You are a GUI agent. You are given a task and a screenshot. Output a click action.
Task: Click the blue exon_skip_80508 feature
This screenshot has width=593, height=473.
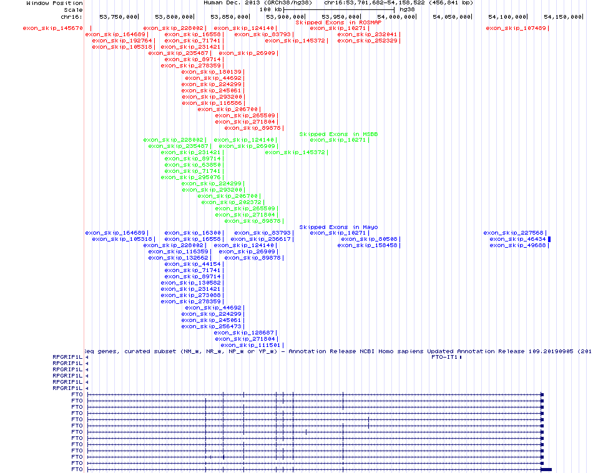click(369, 240)
